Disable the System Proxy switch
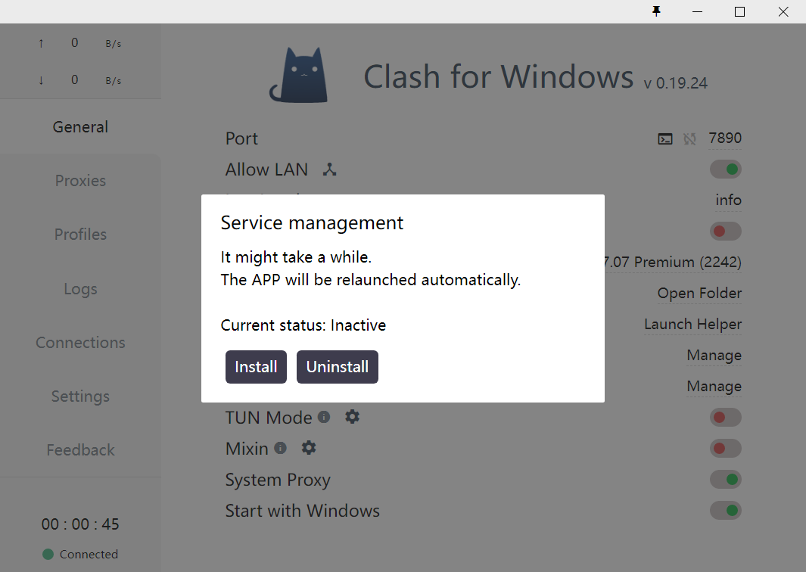 726,480
